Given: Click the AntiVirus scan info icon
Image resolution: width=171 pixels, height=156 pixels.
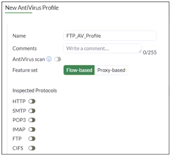Looking at the screenshot, I should [x=49, y=59].
